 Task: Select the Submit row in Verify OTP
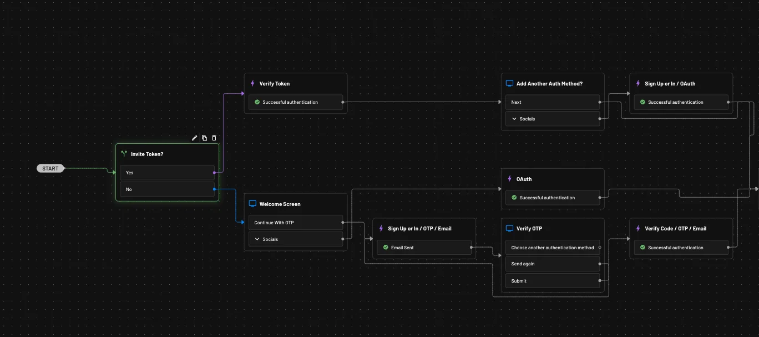(553, 281)
